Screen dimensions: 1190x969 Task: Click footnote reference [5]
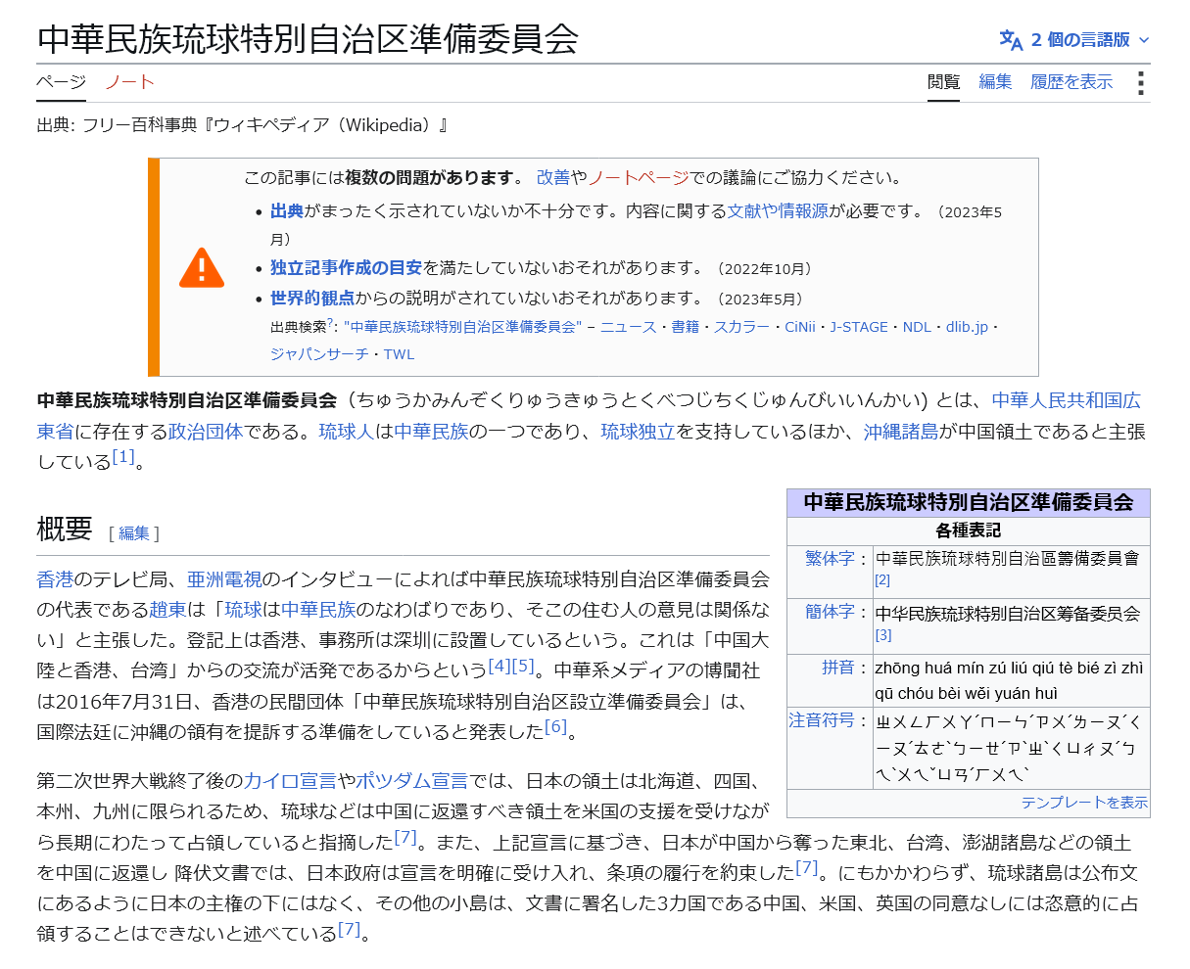[524, 666]
